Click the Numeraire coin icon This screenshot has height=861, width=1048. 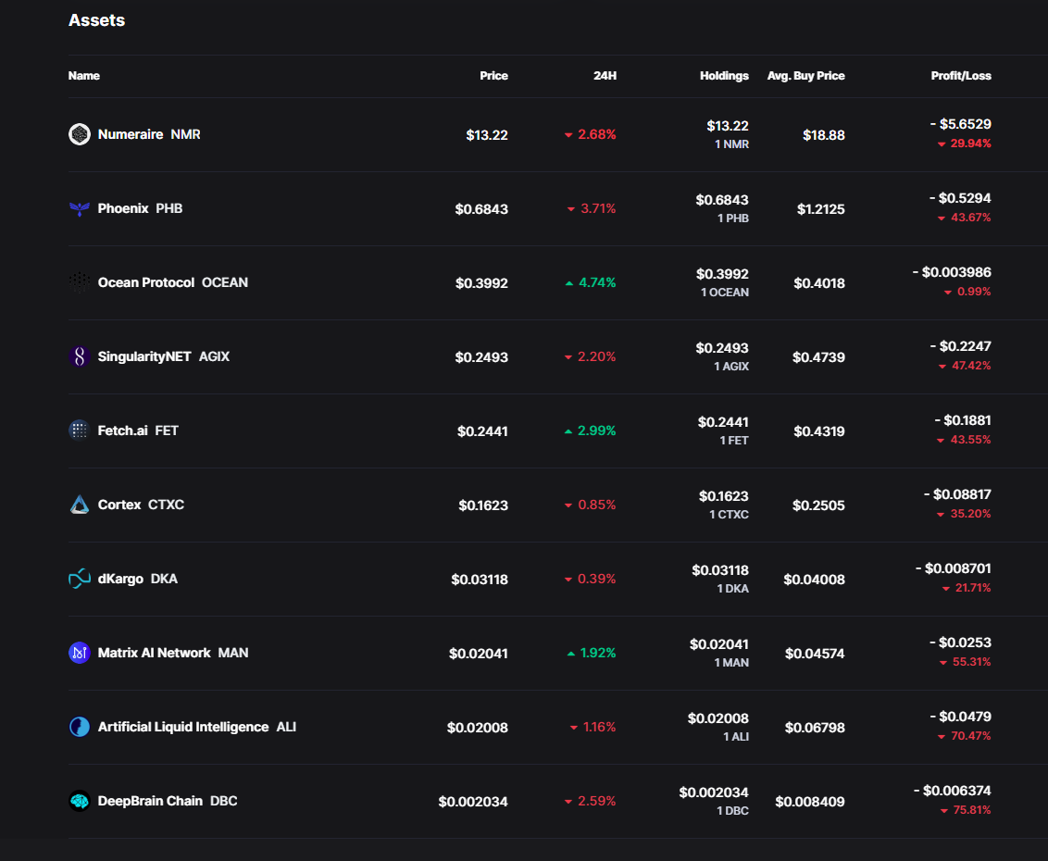(x=80, y=134)
